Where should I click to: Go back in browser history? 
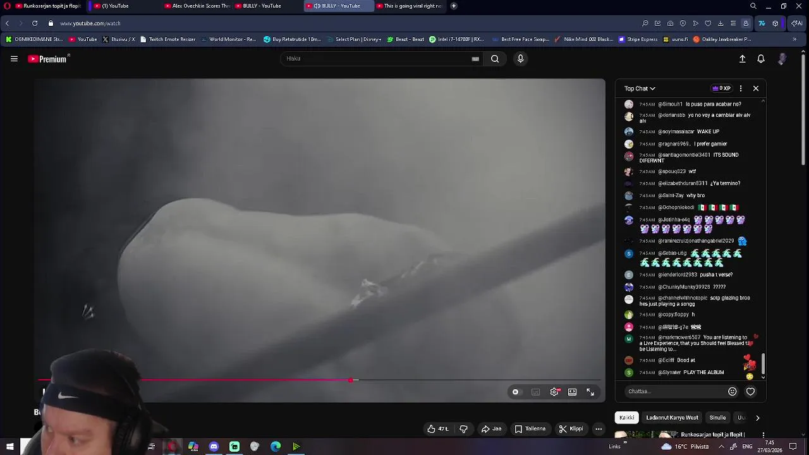click(7, 23)
